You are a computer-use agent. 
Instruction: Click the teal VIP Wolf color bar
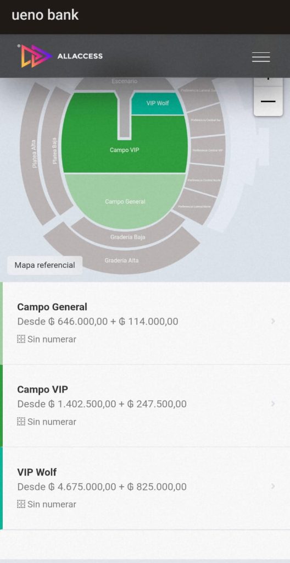coord(2,488)
